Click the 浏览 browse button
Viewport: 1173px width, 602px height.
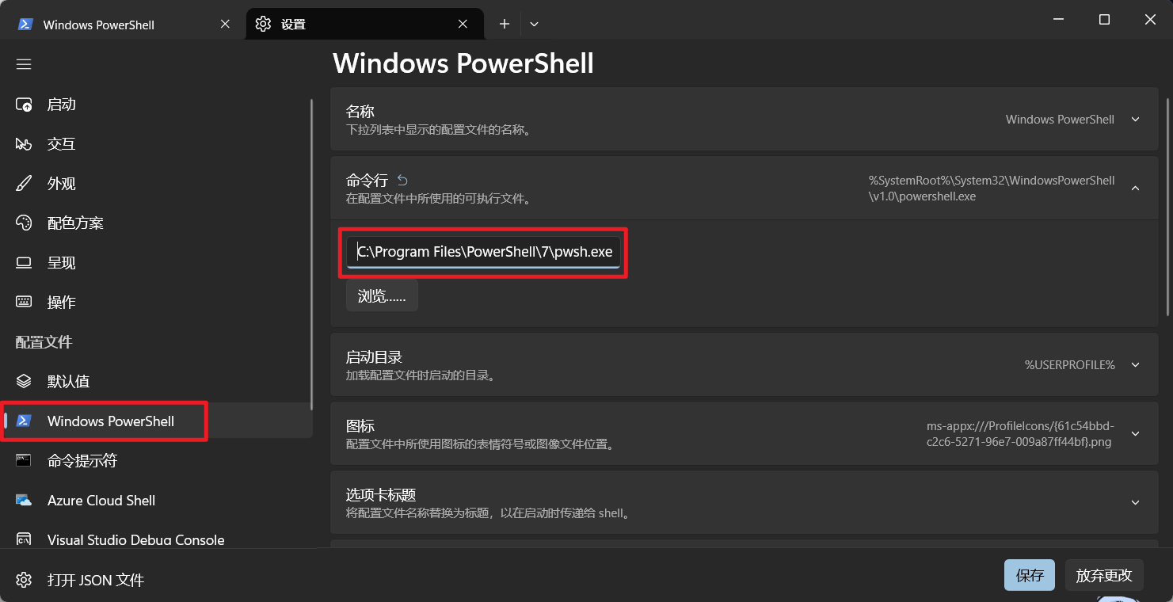(x=382, y=296)
